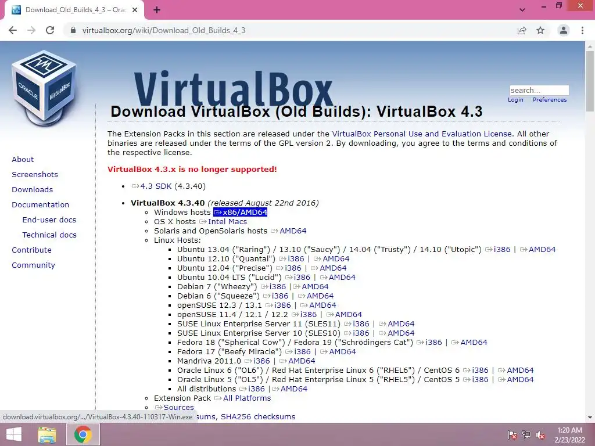This screenshot has width=595, height=446.
Task: Open Downloads in the sidebar
Action: click(33, 190)
